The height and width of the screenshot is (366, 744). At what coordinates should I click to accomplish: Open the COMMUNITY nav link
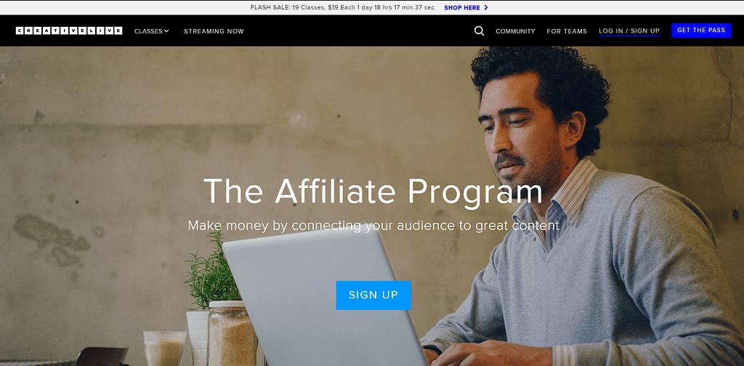[515, 31]
